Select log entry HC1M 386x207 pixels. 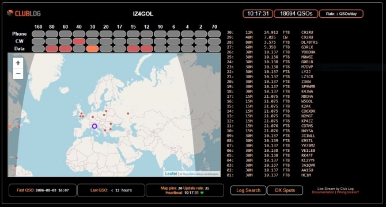269,175
